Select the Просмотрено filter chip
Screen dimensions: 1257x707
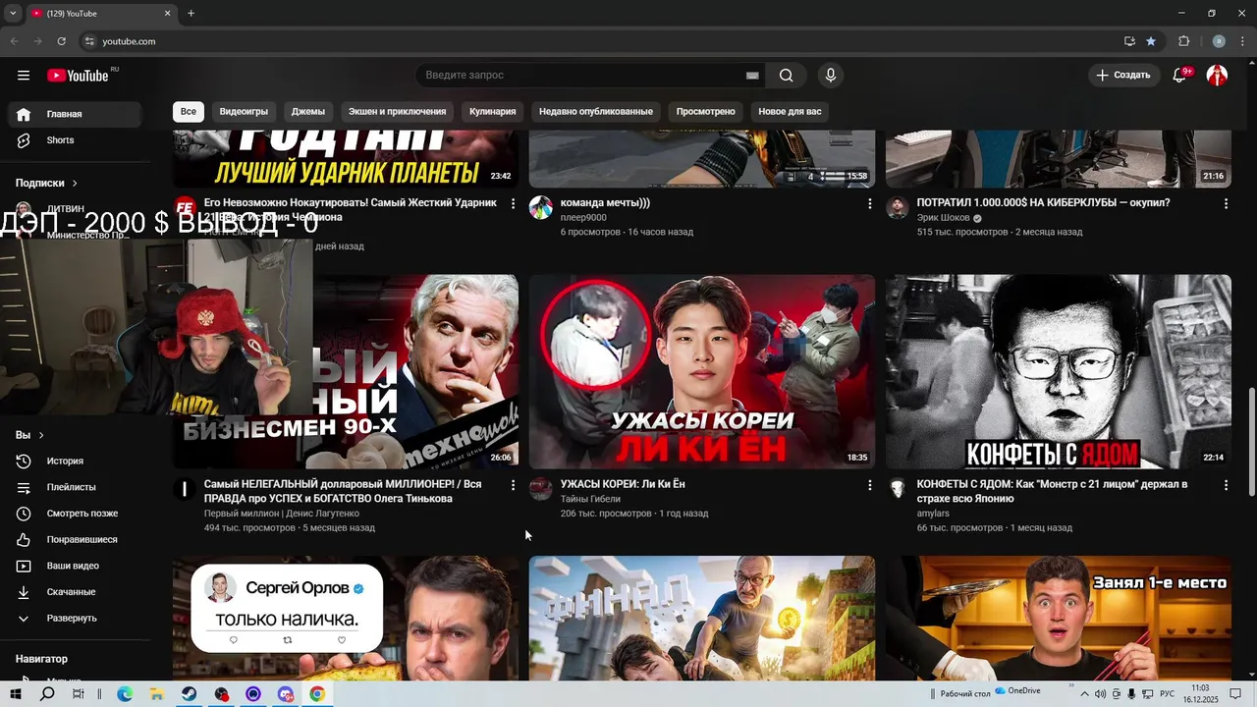click(705, 112)
